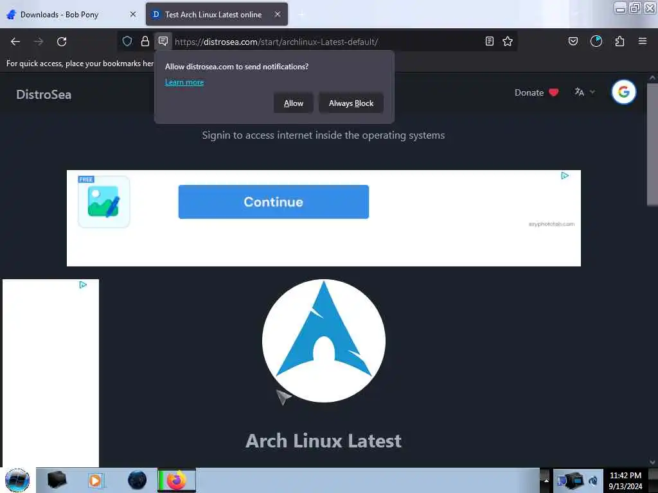658x493 pixels.
Task: Click the scrollbar down arrow
Action: [652, 462]
